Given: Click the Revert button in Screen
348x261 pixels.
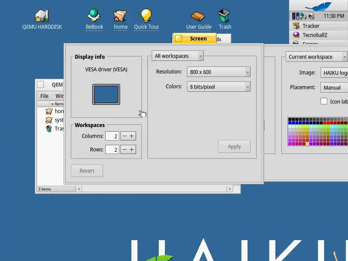Looking at the screenshot, I should 87,171.
